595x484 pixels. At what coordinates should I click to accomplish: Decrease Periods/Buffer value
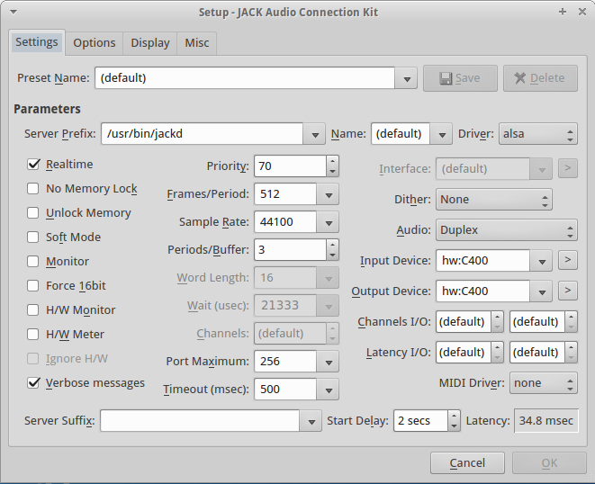tap(332, 255)
